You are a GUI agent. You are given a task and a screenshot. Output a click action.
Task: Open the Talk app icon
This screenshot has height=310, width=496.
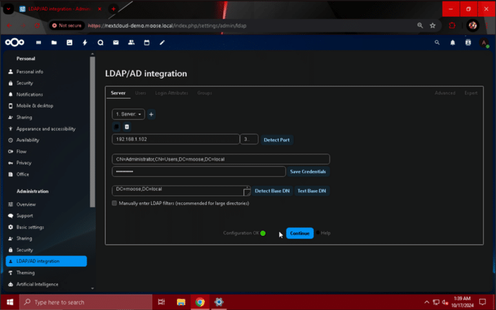coord(100,43)
